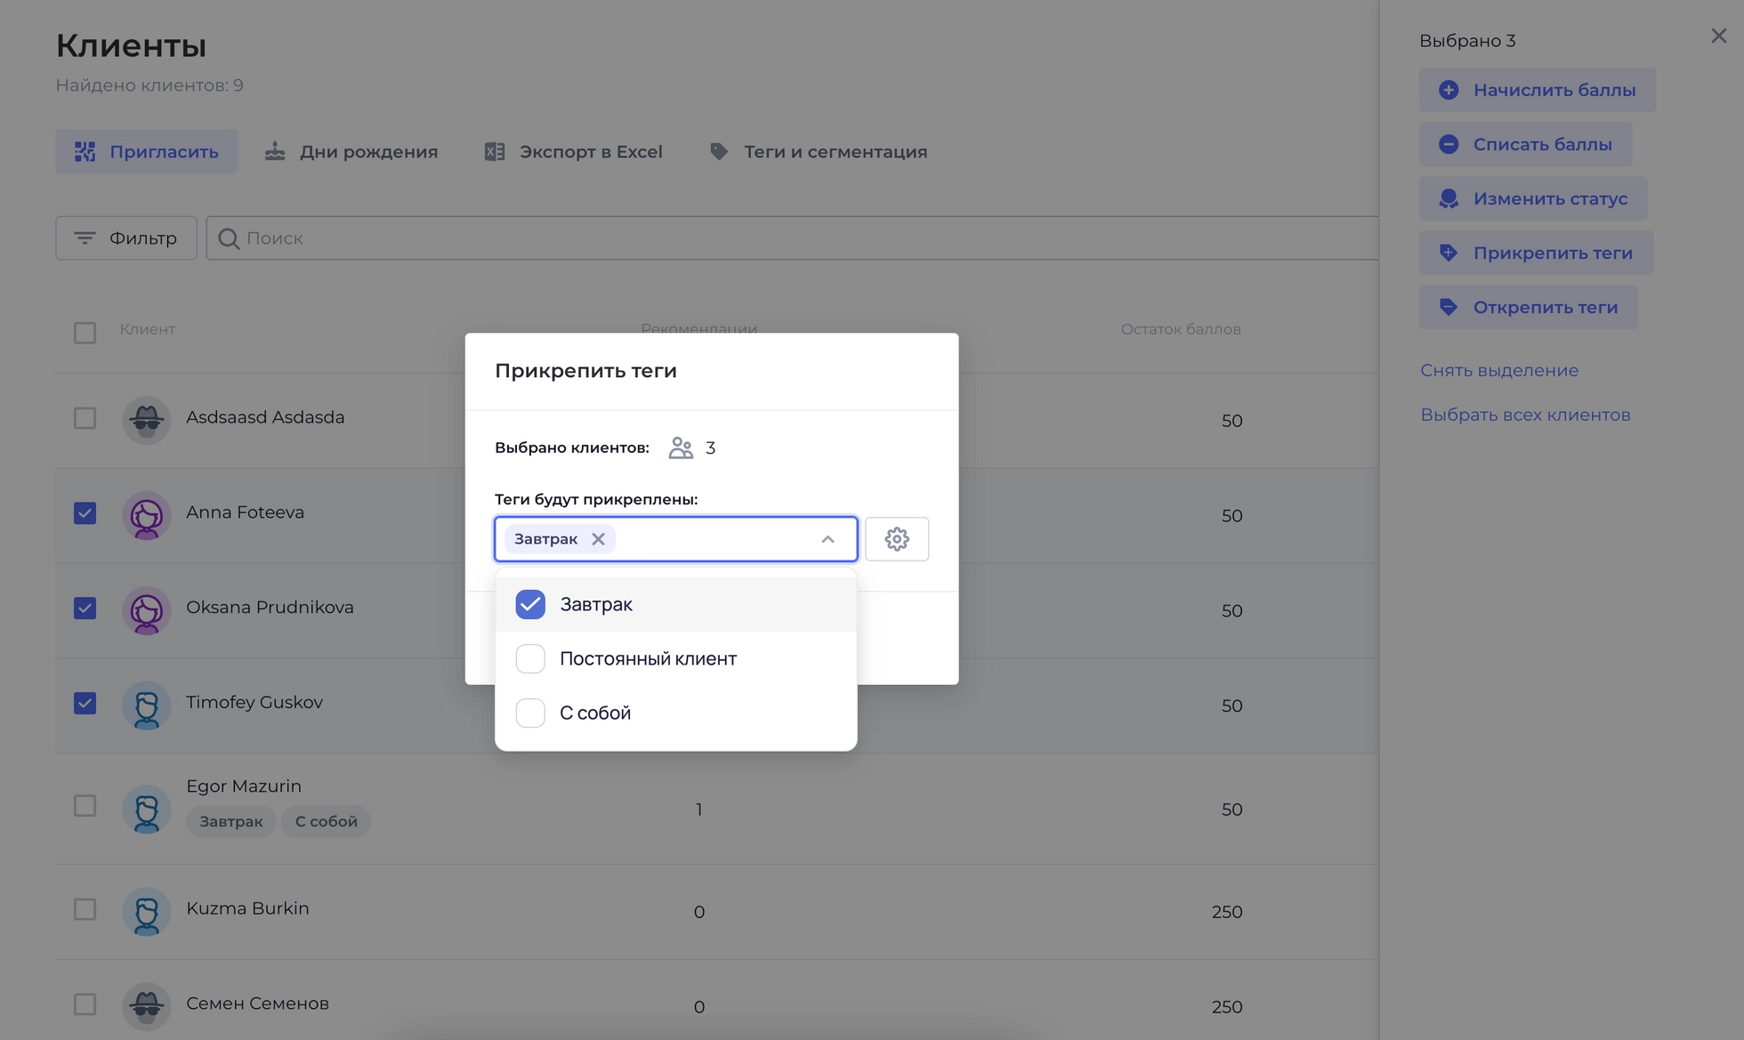Collapse the tags dropdown chevron

pyautogui.click(x=828, y=539)
